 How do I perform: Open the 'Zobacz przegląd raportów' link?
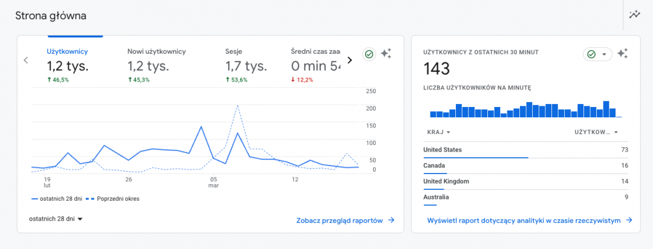pos(345,221)
